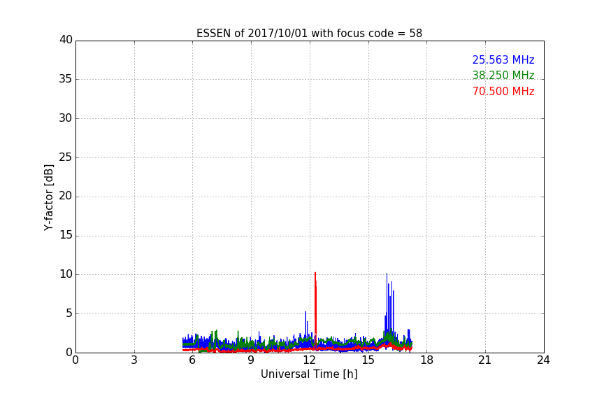The height and width of the screenshot is (403, 604).
Task: Click the x-axis tick value 6
Action: (192, 360)
